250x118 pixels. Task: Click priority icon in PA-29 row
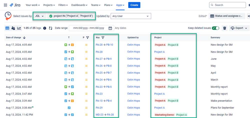pyautogui.click(x=86, y=108)
